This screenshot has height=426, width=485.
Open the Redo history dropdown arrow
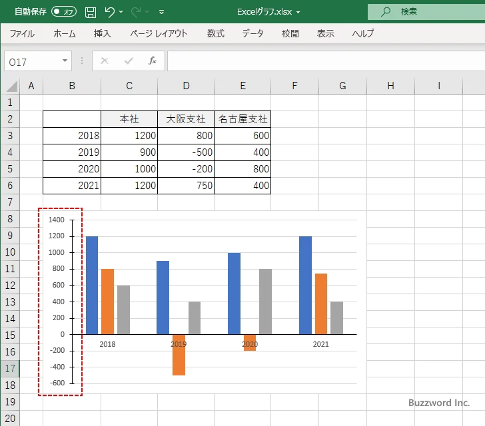point(147,12)
